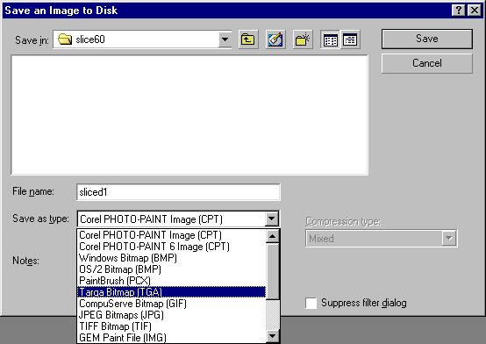Go up one folder level
The height and width of the screenshot is (344, 486).
(x=248, y=39)
